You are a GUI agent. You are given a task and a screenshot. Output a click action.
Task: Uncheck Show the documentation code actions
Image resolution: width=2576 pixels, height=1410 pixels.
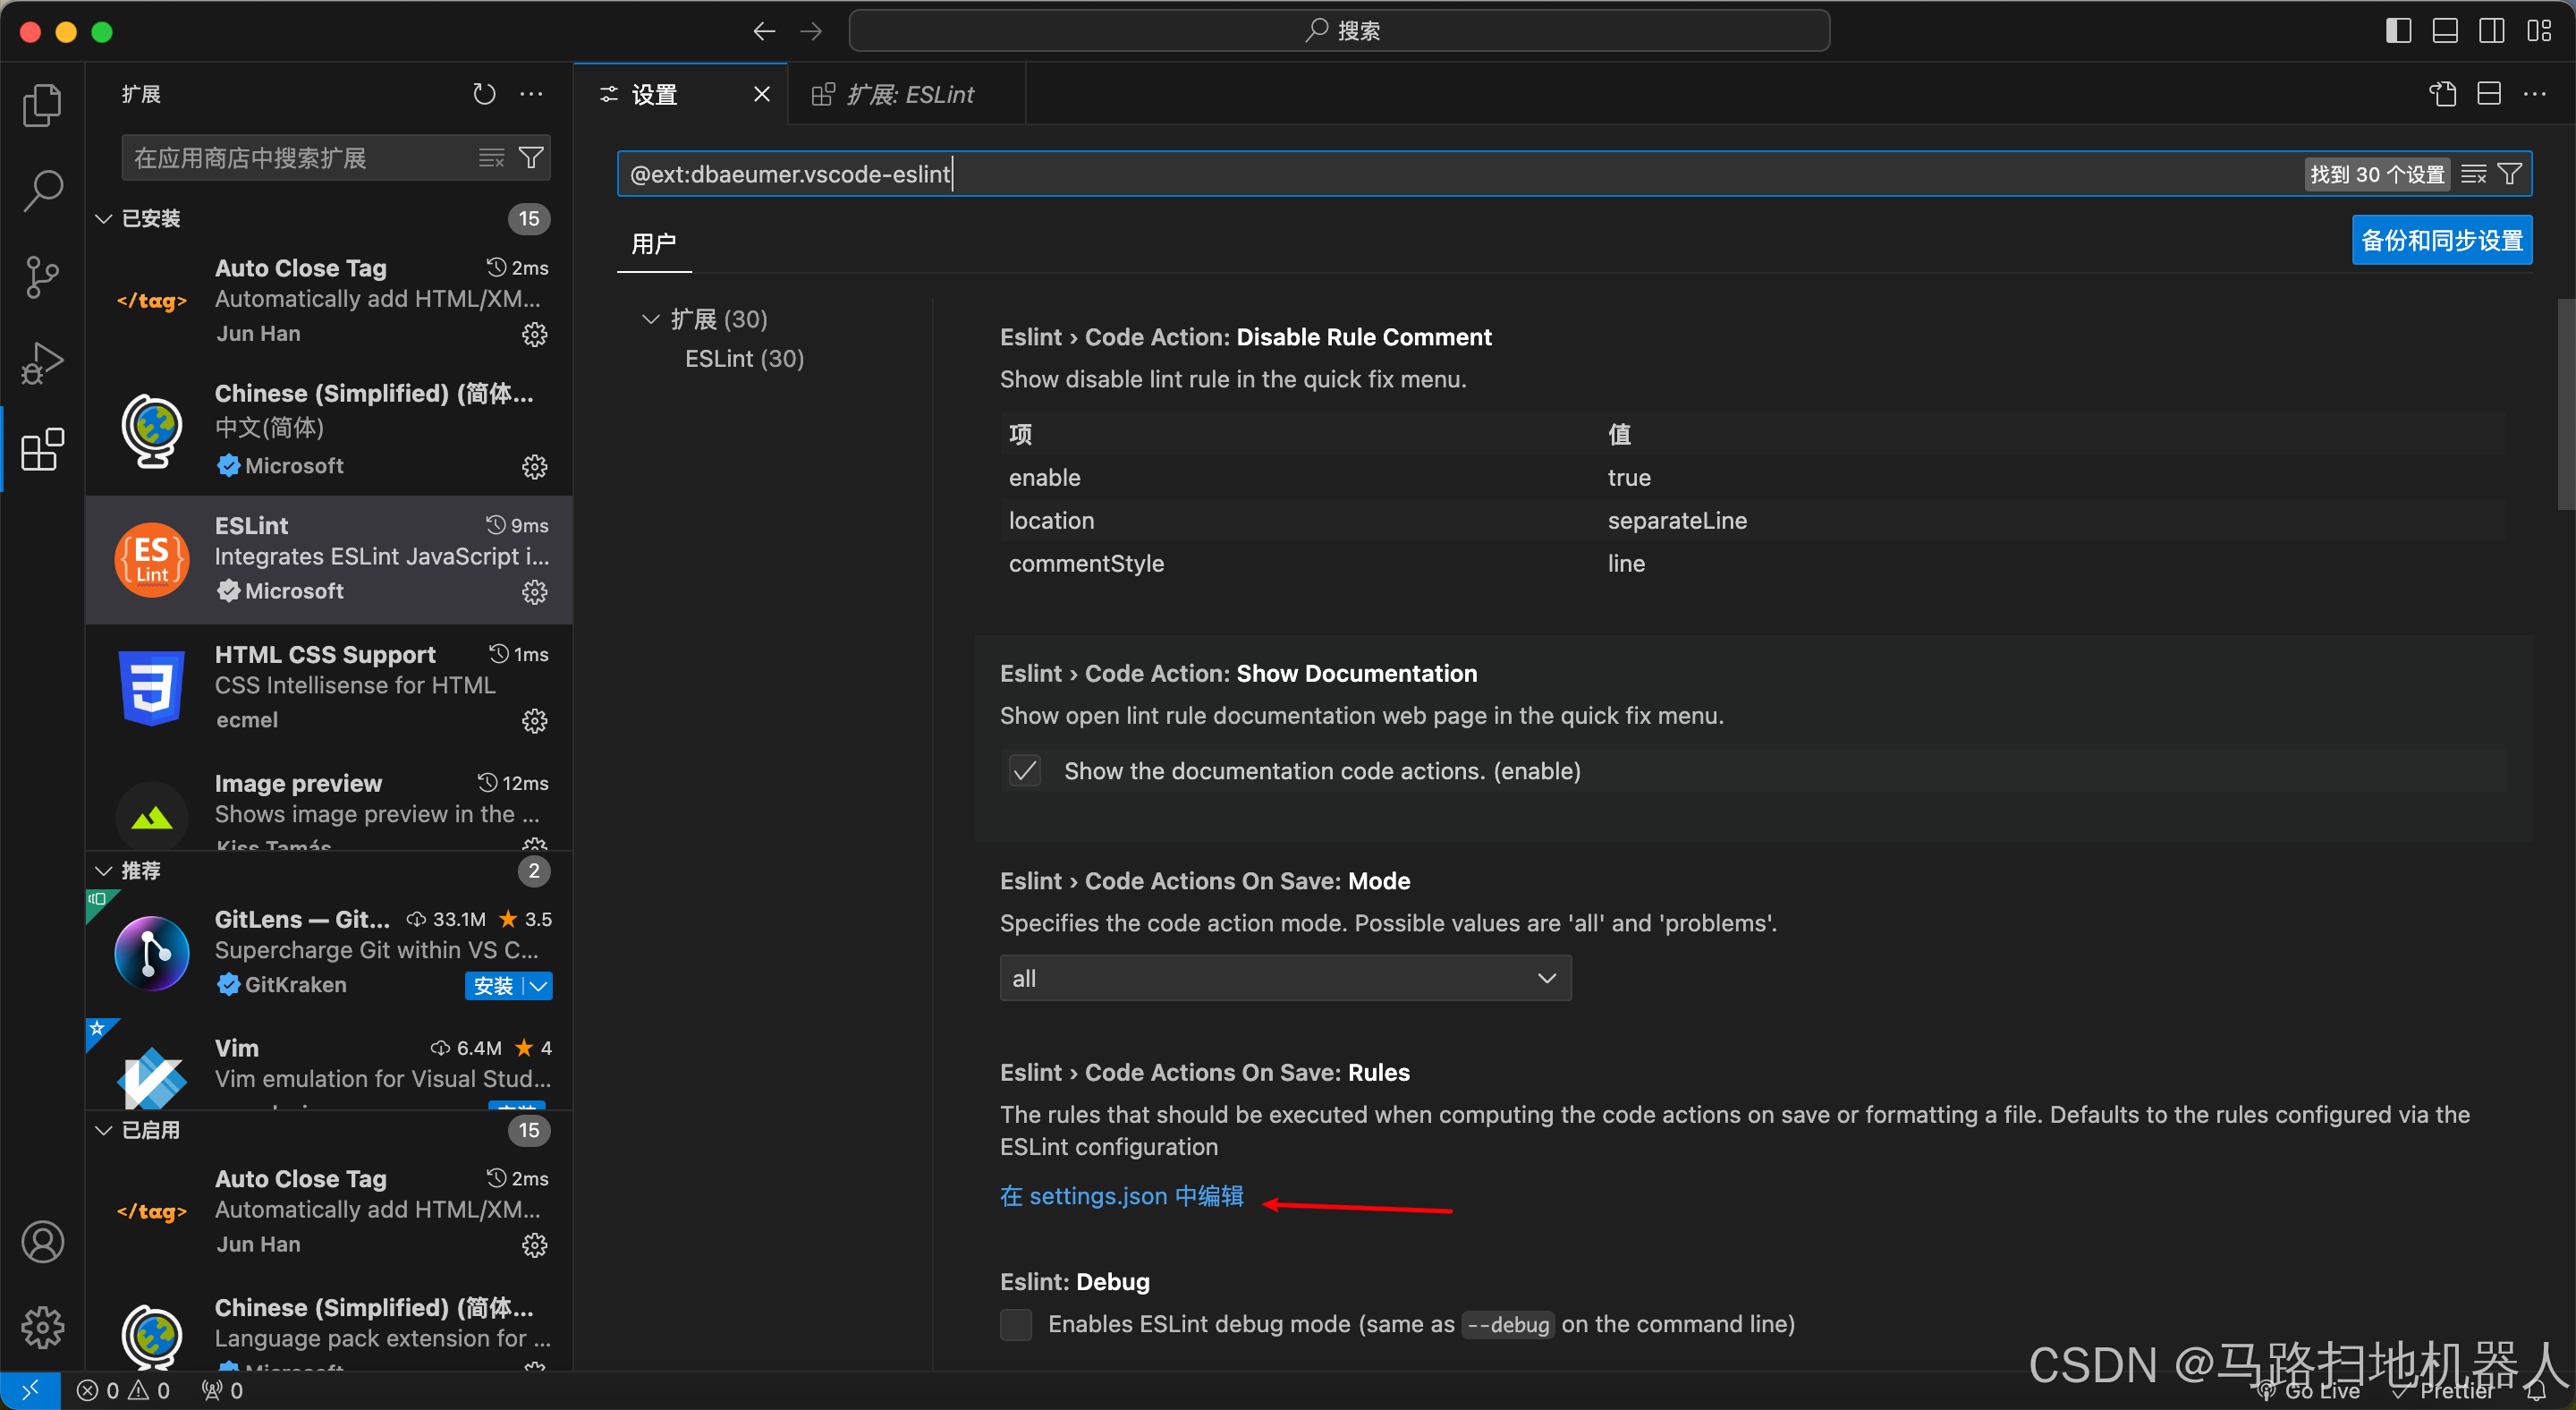point(1025,771)
